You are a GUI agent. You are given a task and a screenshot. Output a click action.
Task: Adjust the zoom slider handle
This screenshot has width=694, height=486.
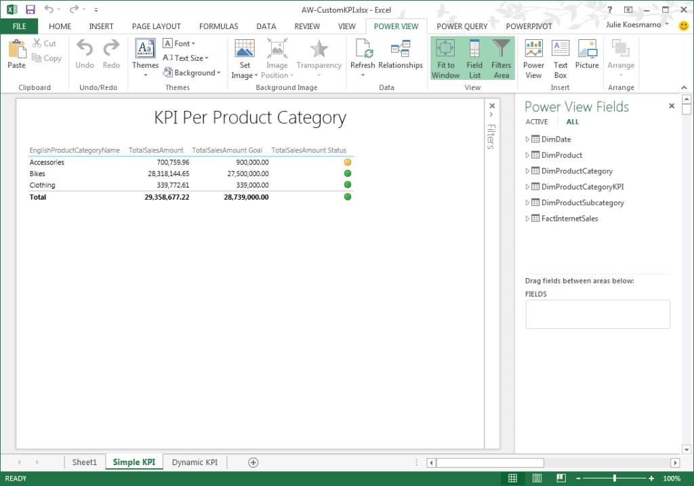tap(614, 478)
